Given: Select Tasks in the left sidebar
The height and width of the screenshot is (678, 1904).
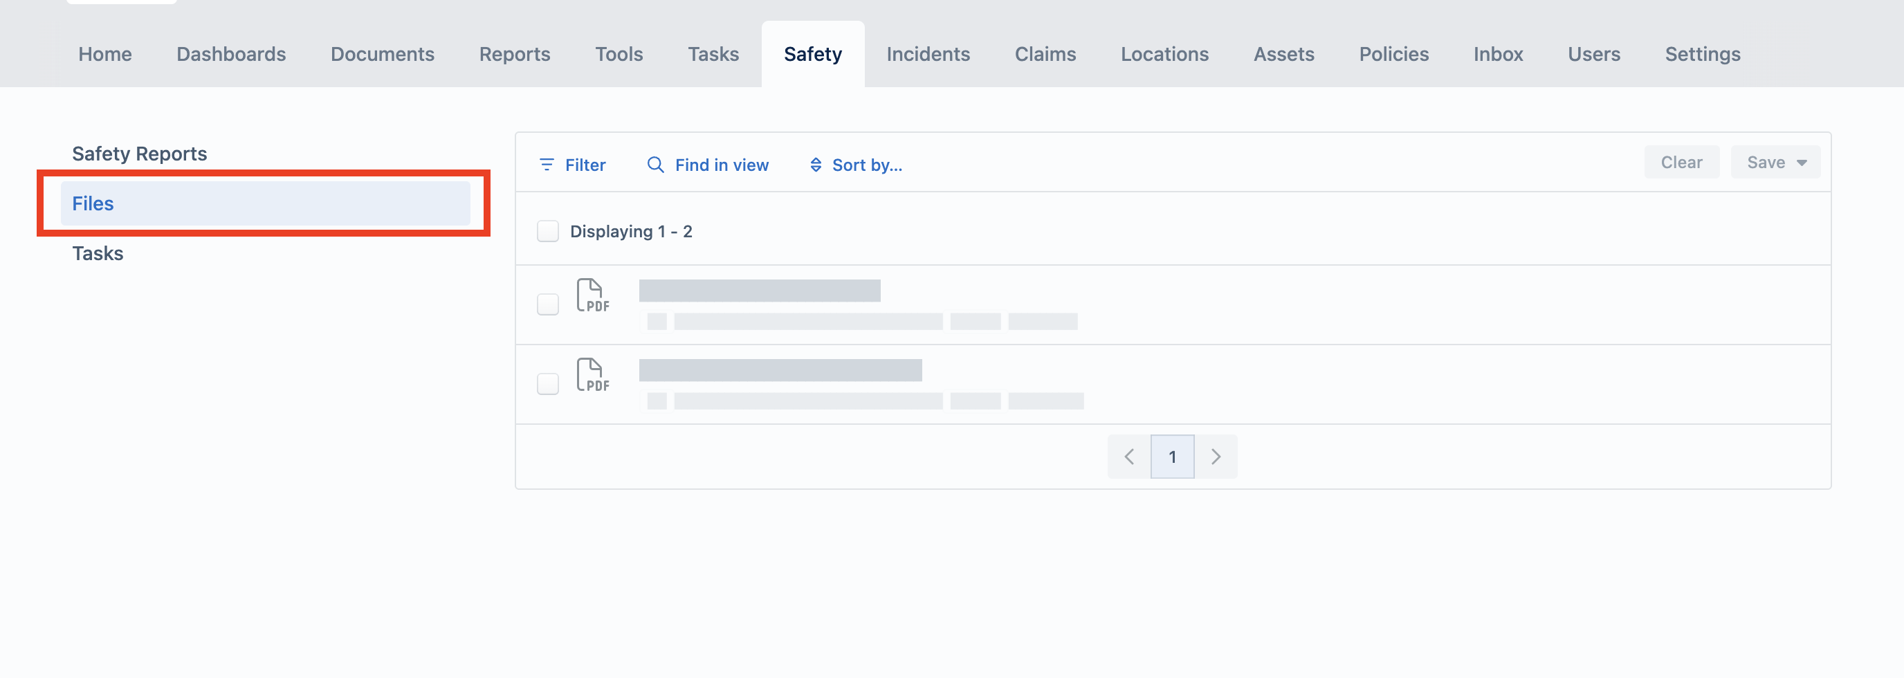Looking at the screenshot, I should 98,253.
